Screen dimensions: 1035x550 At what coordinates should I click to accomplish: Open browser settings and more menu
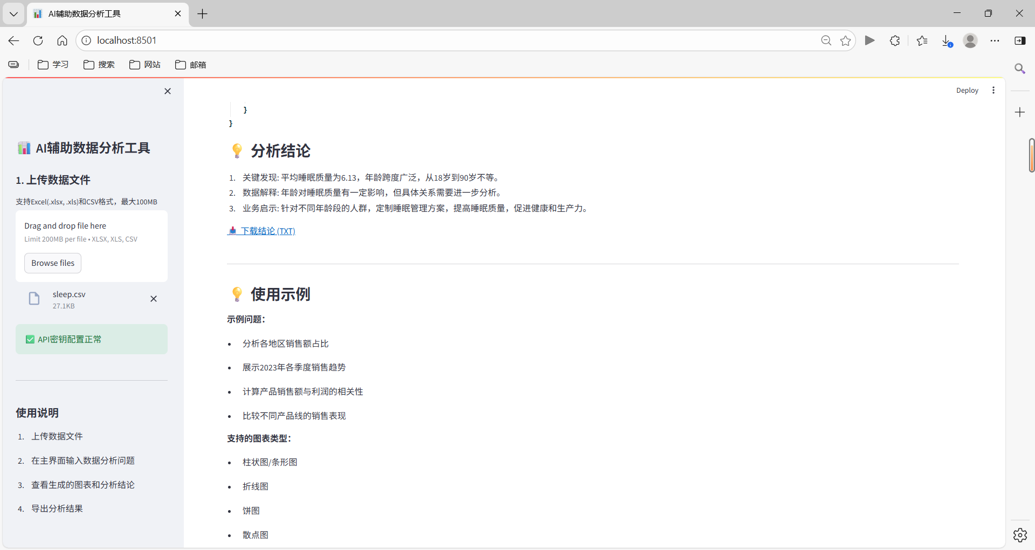(995, 40)
